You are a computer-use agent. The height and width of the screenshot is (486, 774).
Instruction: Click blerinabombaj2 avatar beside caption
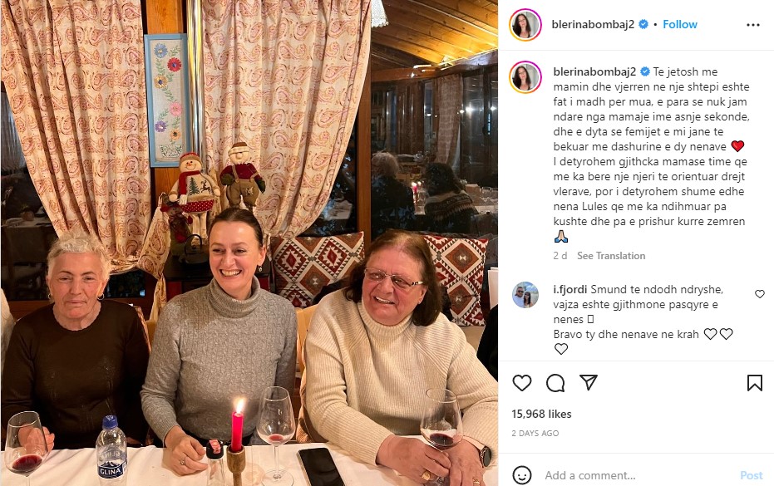tap(525, 77)
